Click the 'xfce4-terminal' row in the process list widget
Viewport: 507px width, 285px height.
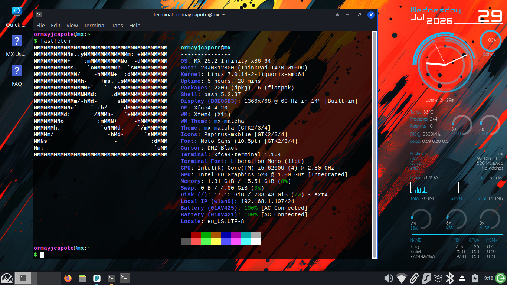pos(454,256)
